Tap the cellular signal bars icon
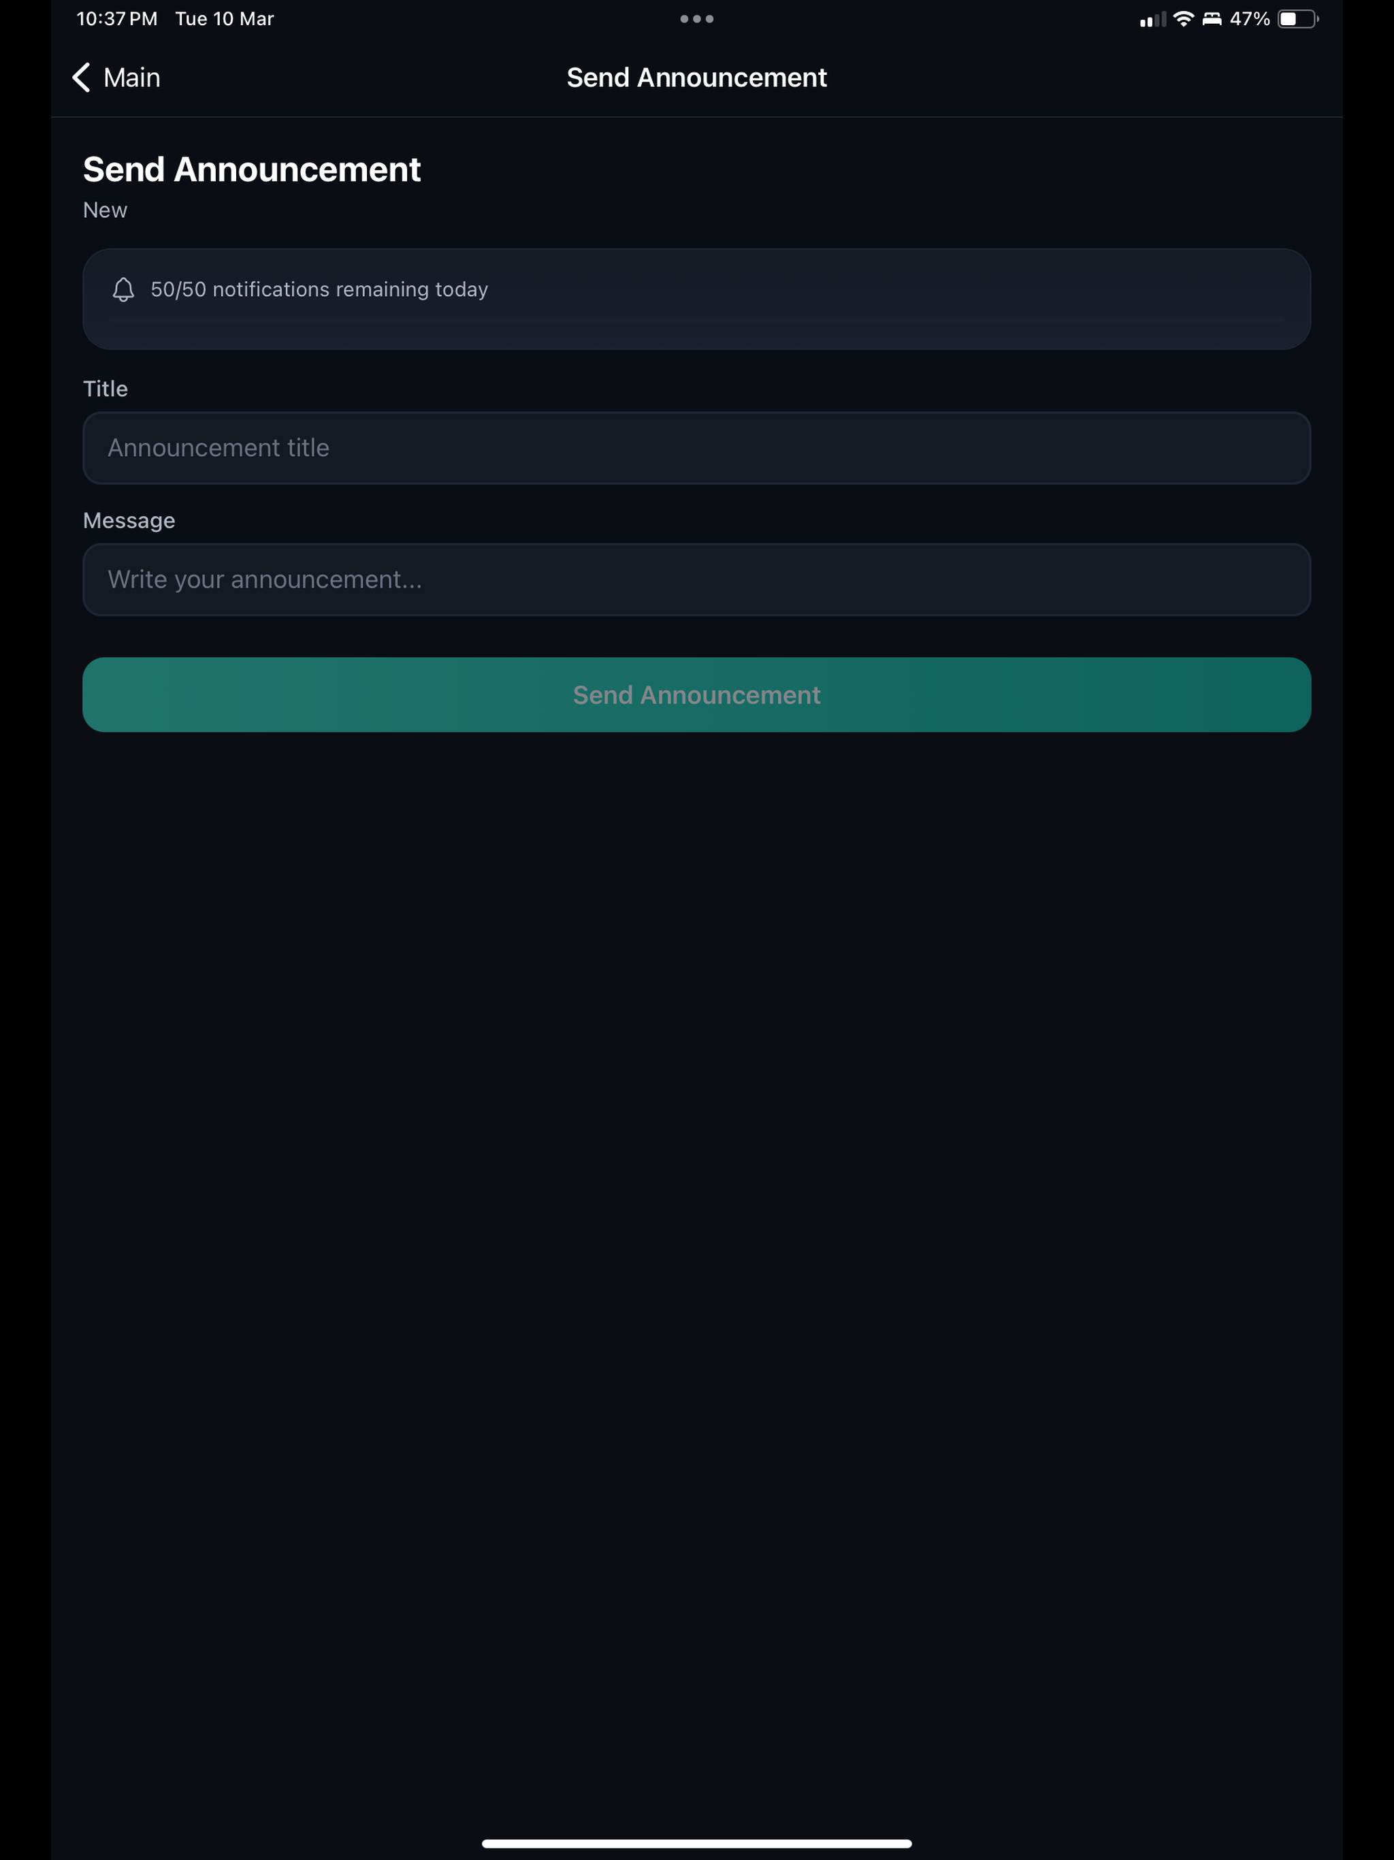The image size is (1394, 1860). click(x=1152, y=19)
